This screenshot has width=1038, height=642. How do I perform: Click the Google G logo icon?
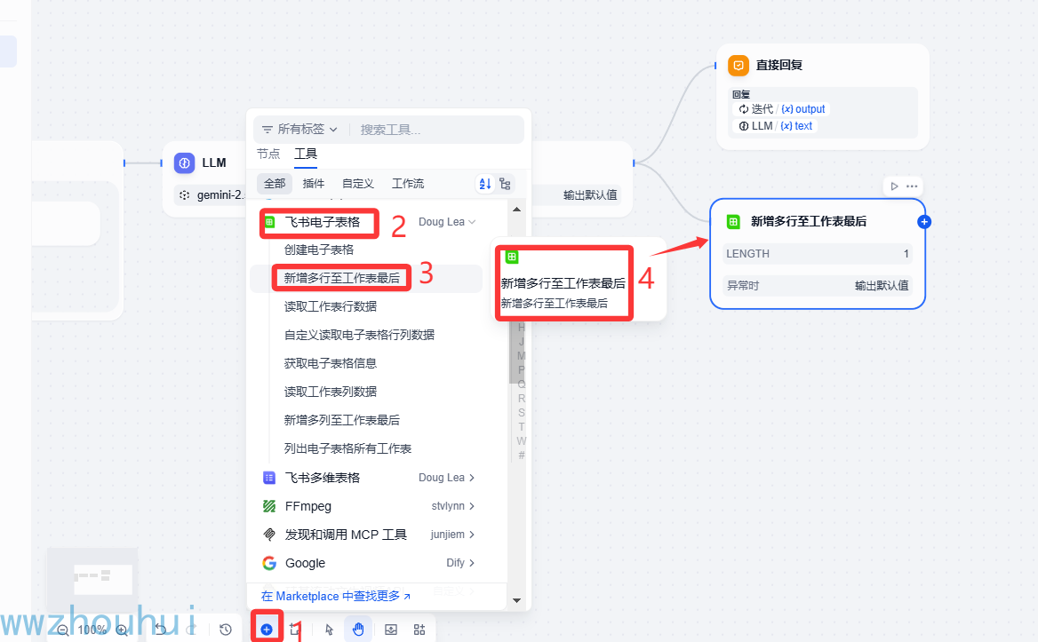(x=269, y=563)
